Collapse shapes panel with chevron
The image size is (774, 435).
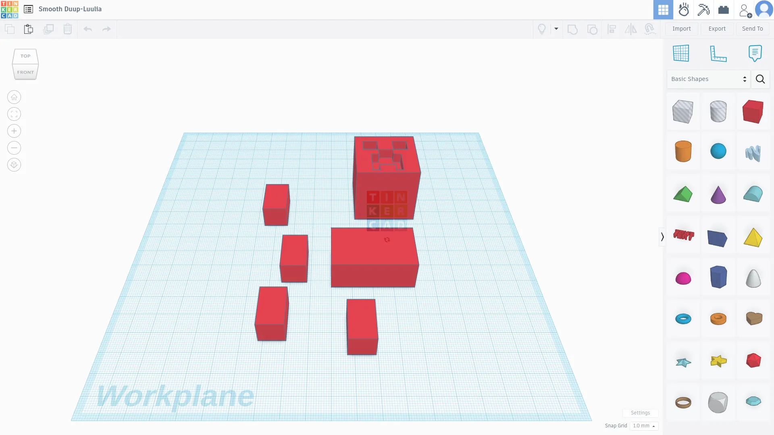pos(662,237)
